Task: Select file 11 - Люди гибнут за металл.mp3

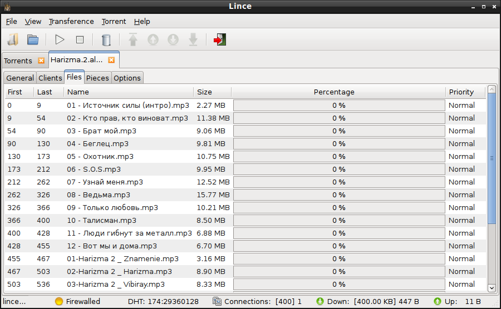Action: click(x=129, y=233)
